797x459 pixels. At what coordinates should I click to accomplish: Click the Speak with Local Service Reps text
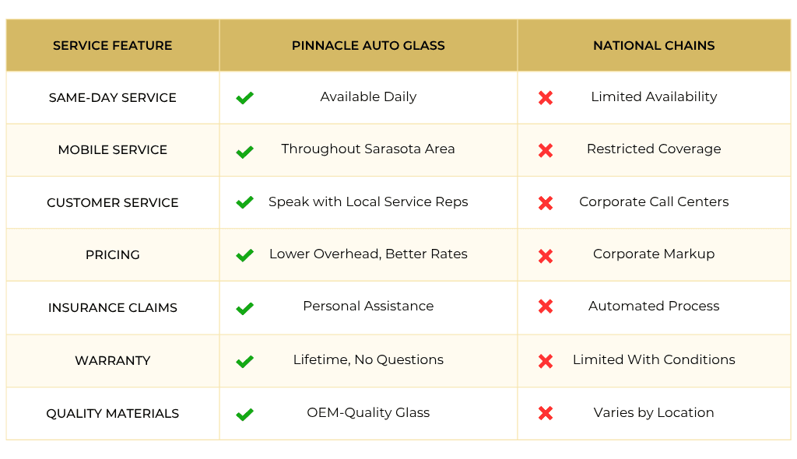(368, 202)
